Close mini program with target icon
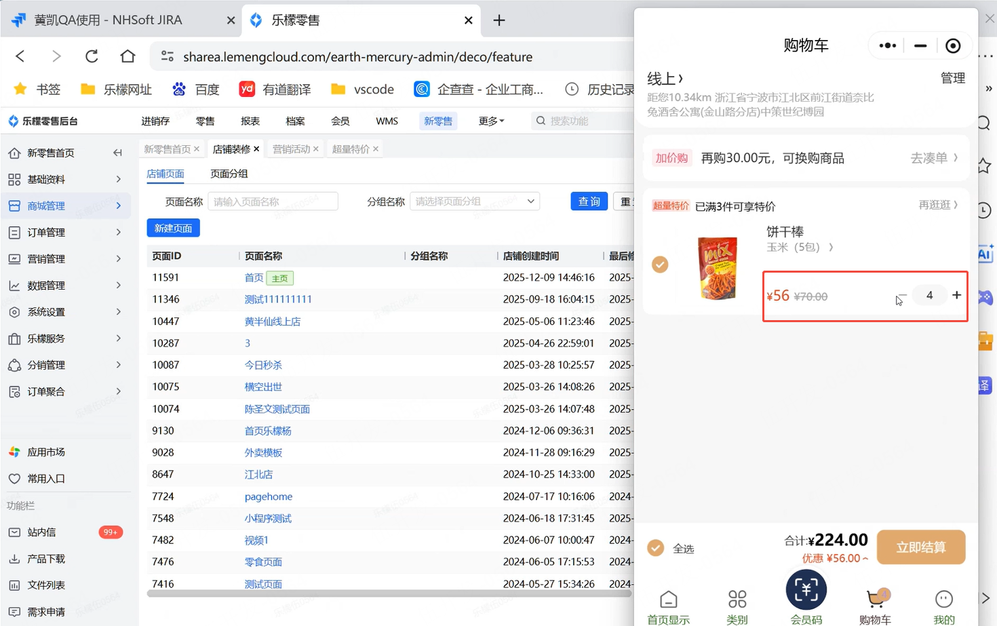 (953, 45)
